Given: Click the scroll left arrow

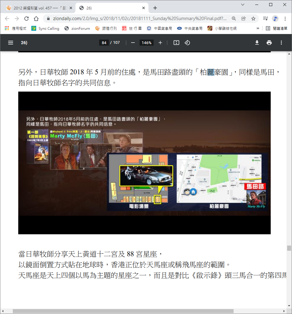Looking at the screenshot, I should click(x=3, y=311).
